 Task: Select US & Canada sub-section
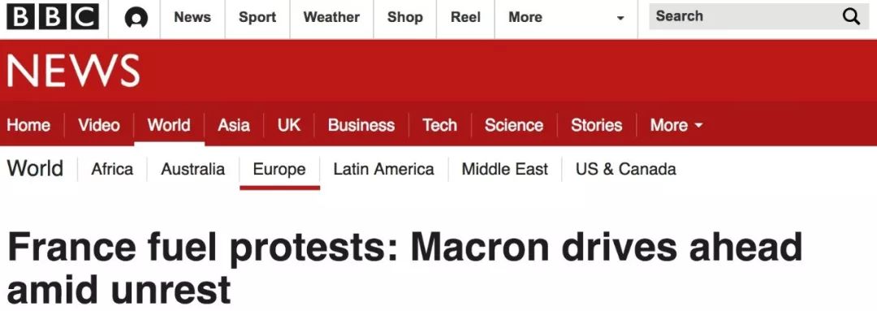click(626, 169)
